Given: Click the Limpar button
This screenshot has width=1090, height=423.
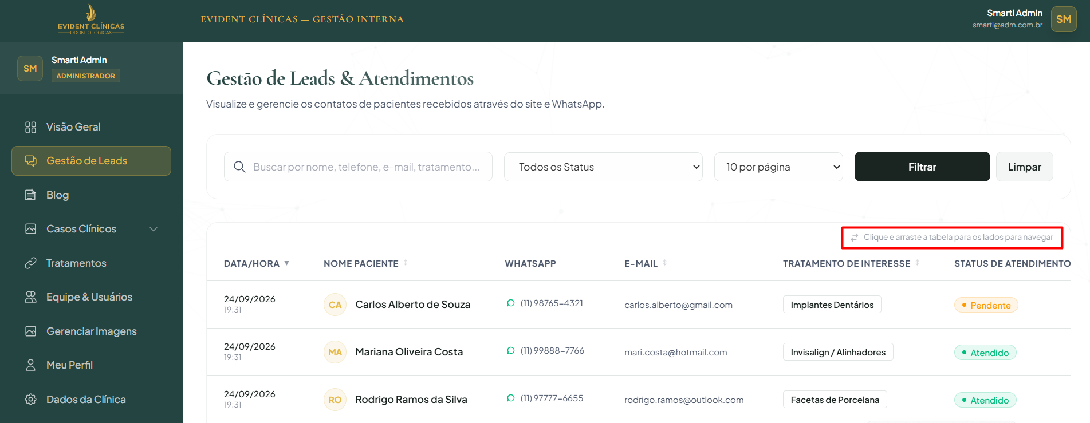Looking at the screenshot, I should [x=1024, y=167].
